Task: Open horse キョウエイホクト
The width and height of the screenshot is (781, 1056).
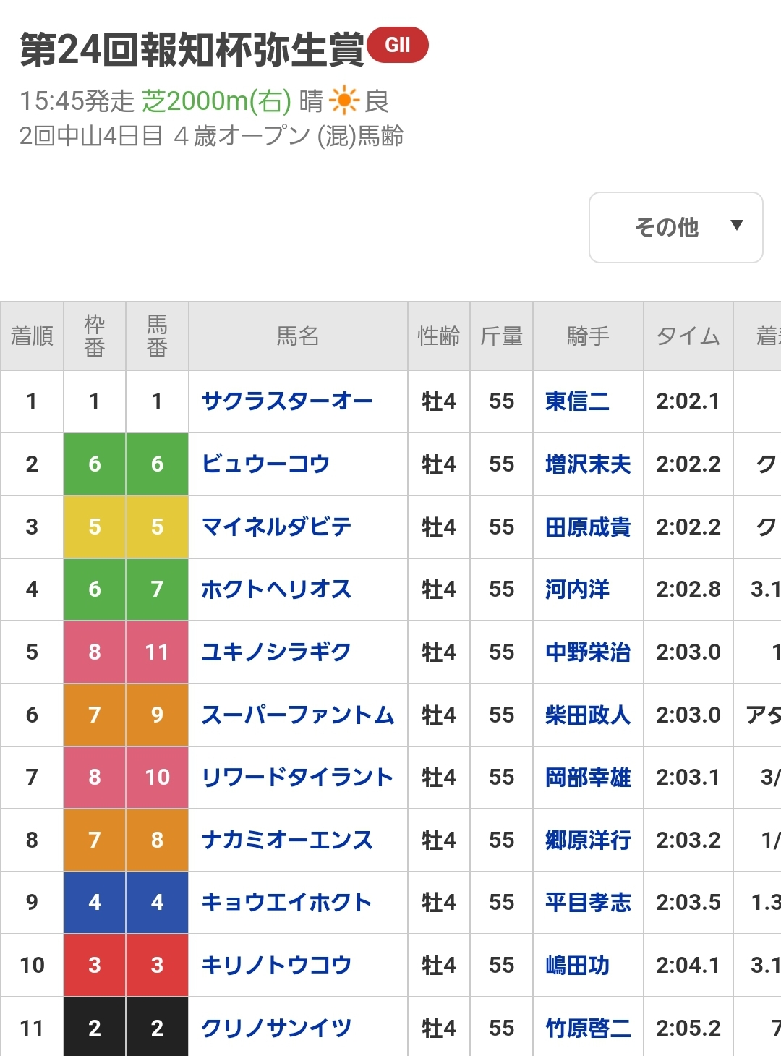Action: 286,902
